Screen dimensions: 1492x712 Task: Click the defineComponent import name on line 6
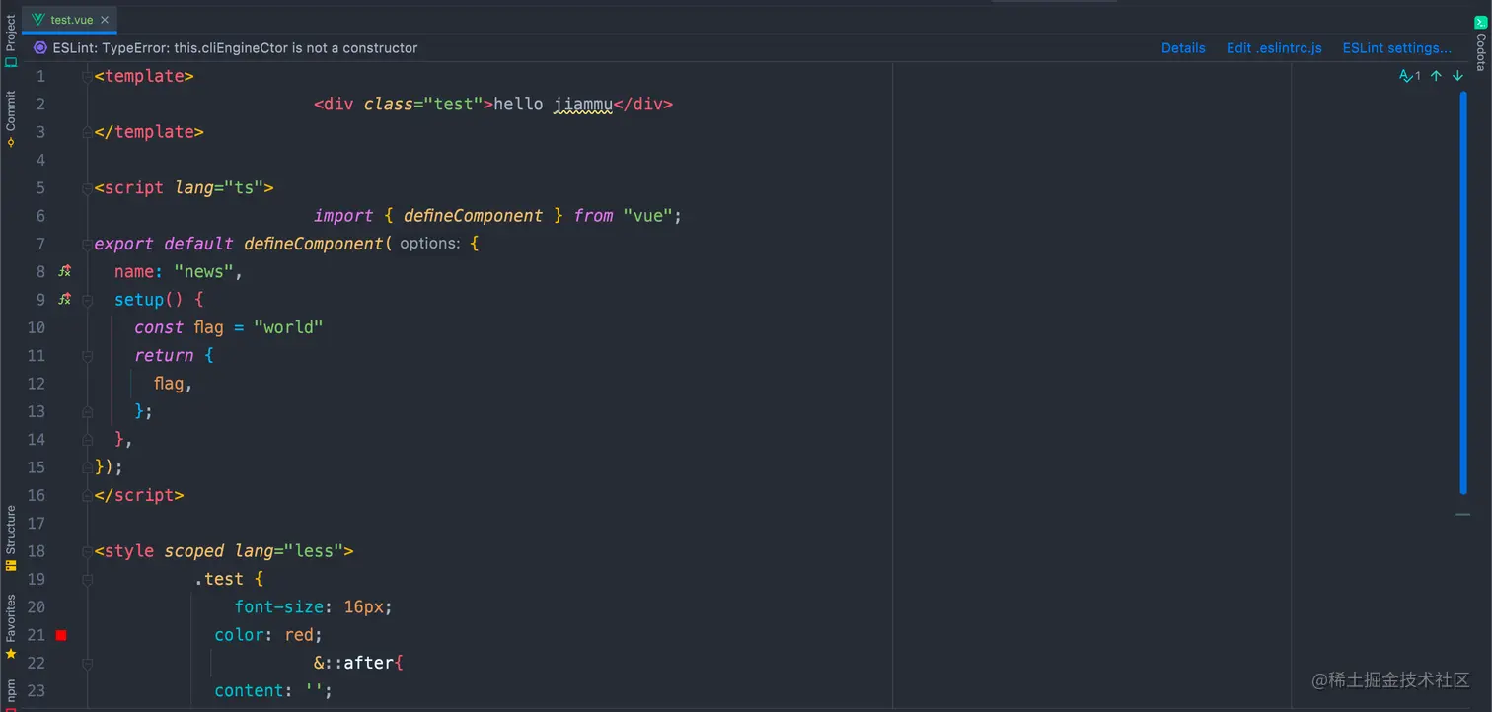click(x=473, y=215)
